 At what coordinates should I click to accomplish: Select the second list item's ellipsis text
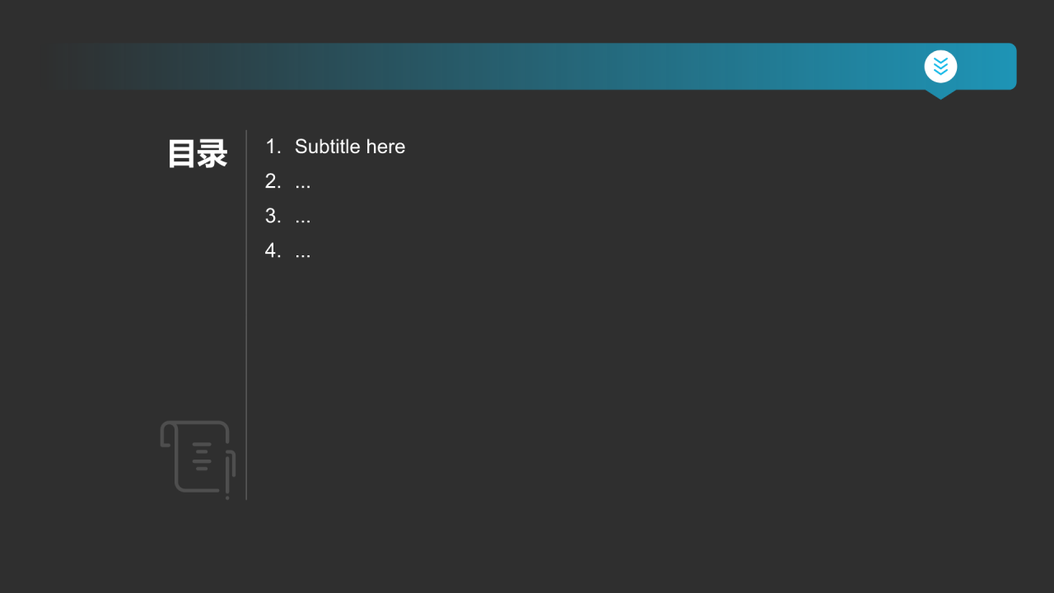coord(303,182)
